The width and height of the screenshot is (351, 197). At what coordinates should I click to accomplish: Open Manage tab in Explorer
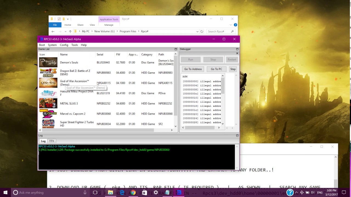coord(109,25)
